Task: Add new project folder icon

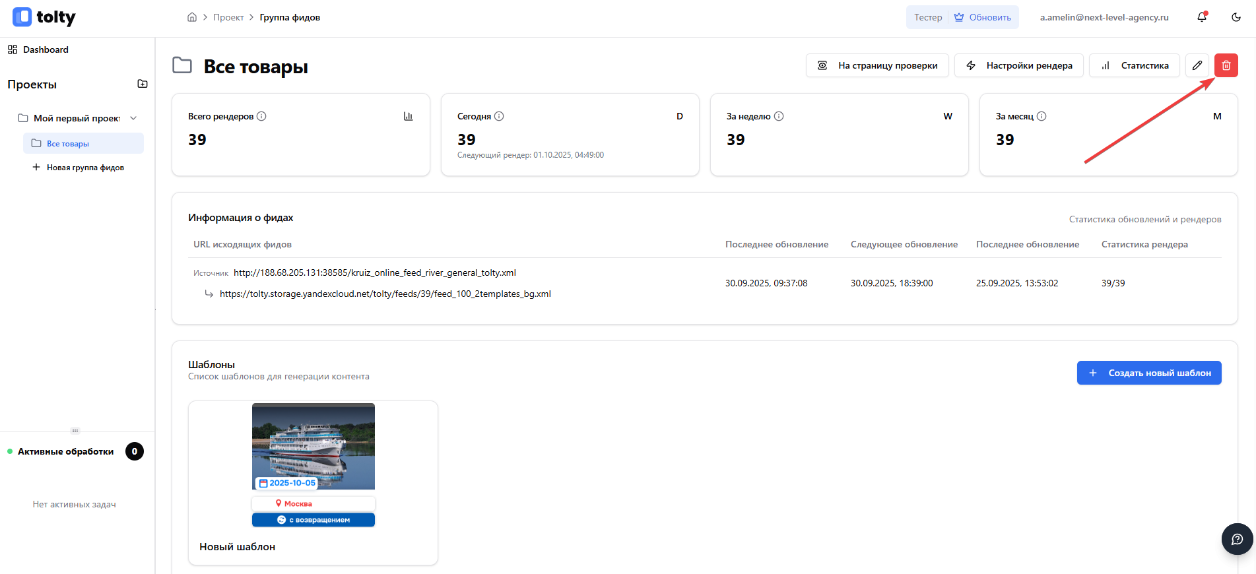Action: point(143,84)
